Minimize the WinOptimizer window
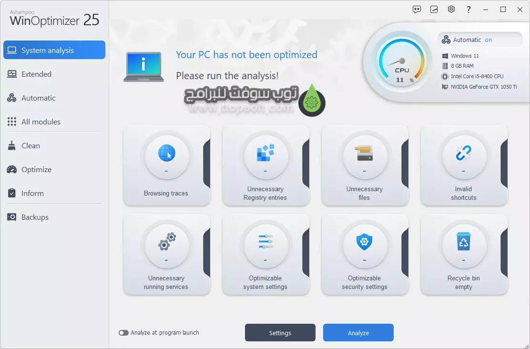This screenshot has height=349, width=530. 486,10
